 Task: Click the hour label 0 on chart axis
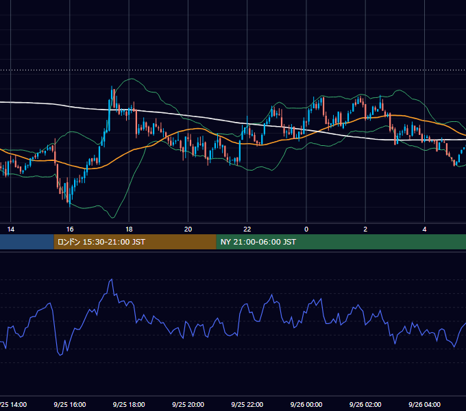[x=306, y=229]
